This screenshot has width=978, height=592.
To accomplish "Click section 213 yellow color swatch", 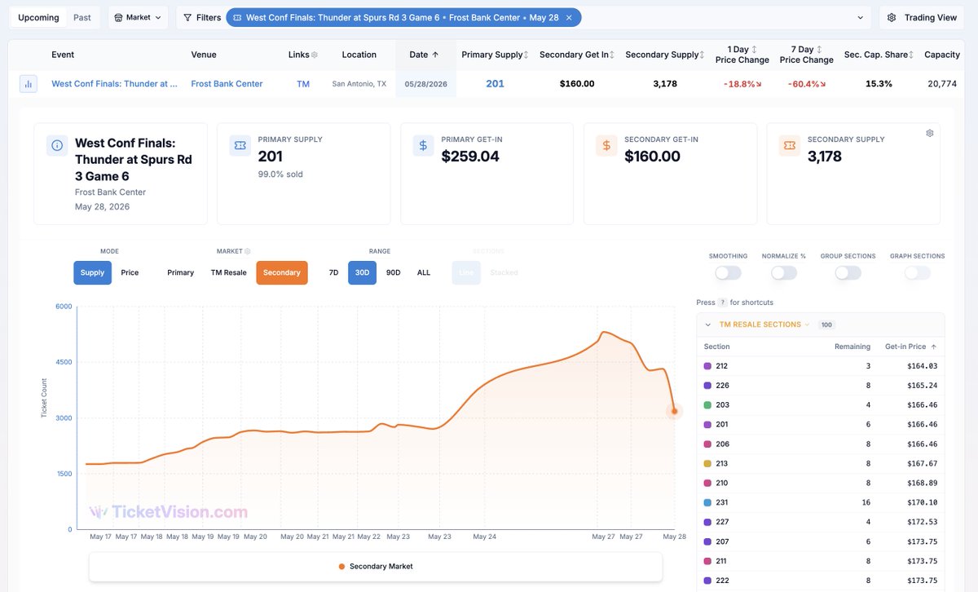I will pyautogui.click(x=707, y=464).
